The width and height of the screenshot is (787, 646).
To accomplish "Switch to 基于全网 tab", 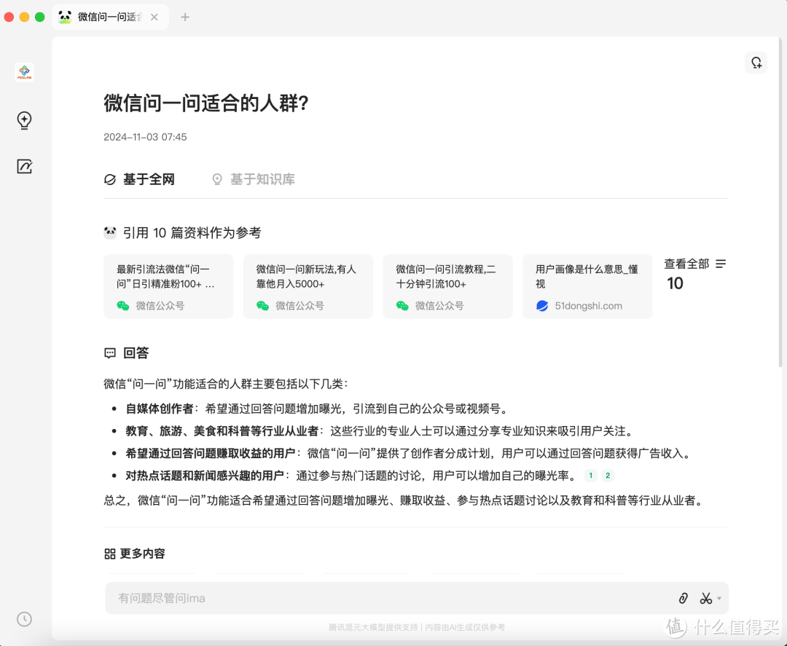I will (139, 180).
